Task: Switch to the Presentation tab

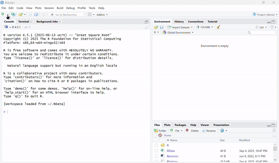Action: coord(221,125)
